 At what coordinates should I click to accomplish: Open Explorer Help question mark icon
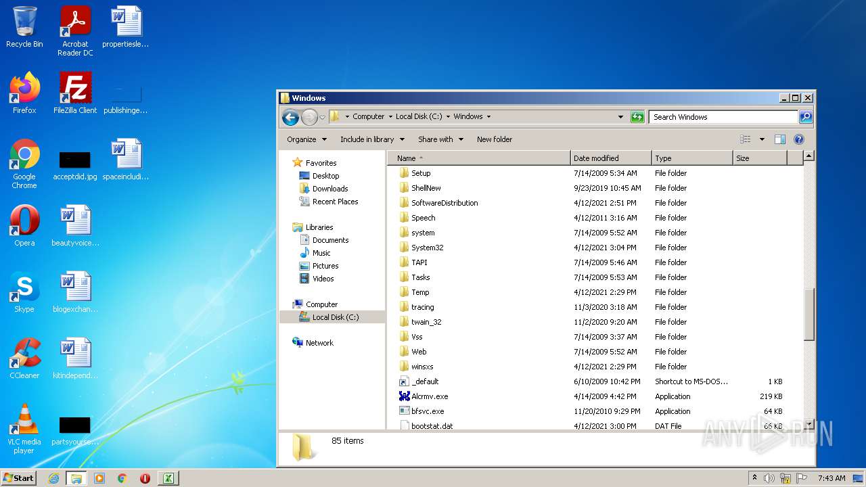point(799,139)
